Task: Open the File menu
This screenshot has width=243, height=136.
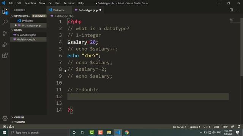Action: point(11,3)
